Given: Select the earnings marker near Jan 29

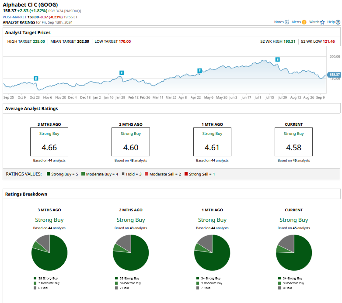Looking at the screenshot, I should coord(122,72).
